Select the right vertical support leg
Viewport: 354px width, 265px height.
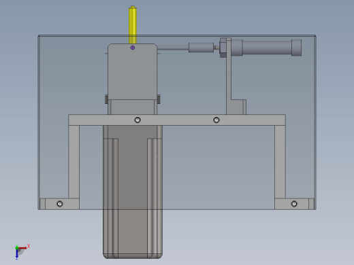[280, 162]
